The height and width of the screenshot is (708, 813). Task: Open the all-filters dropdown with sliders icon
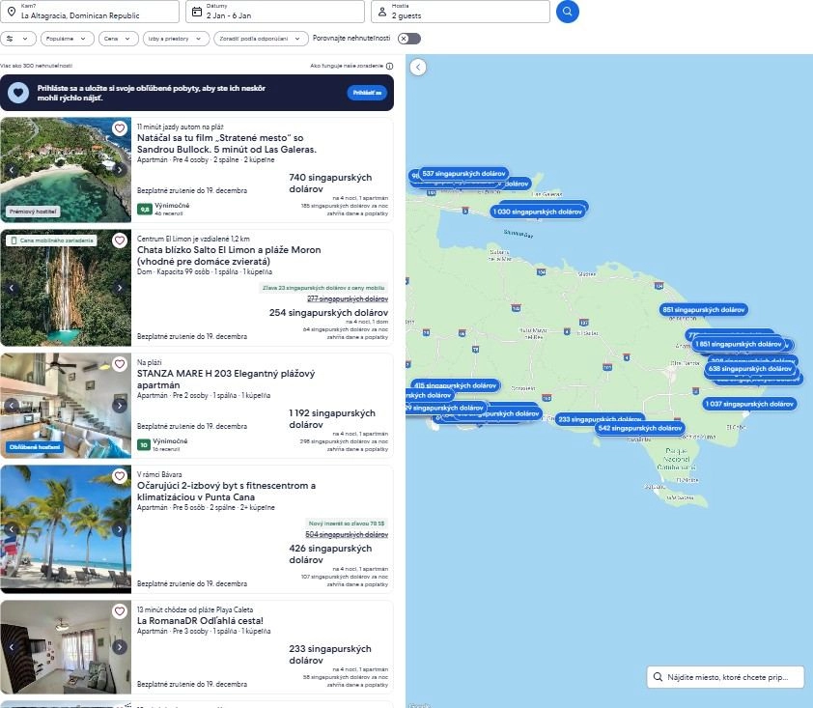(x=18, y=39)
